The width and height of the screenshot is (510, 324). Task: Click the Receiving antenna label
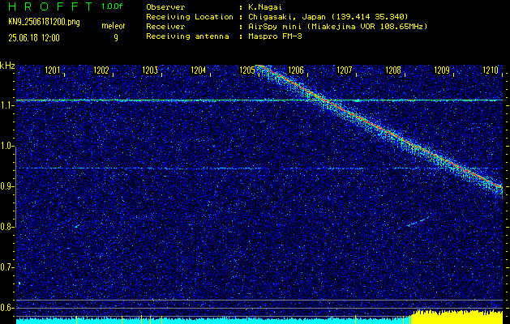coord(187,36)
